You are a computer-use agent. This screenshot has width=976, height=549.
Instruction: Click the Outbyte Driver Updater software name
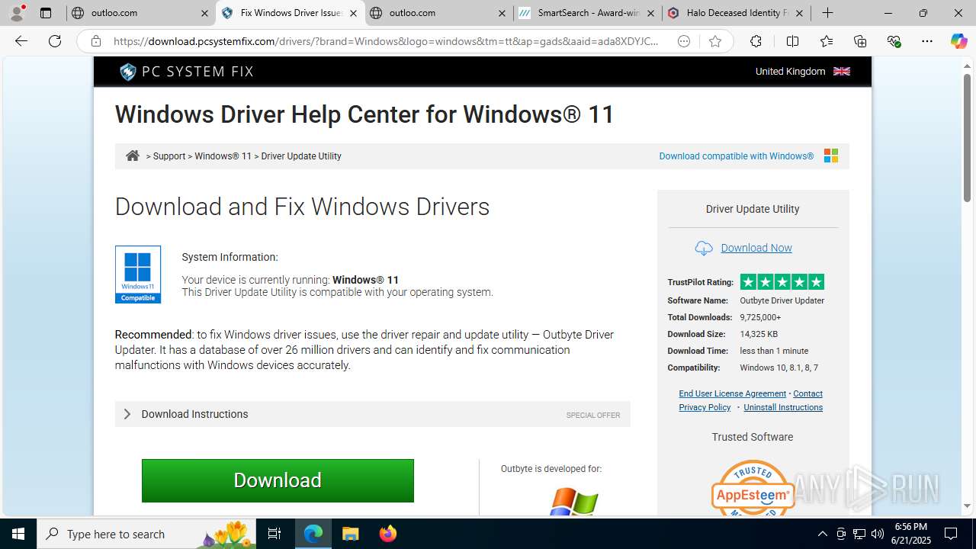(x=782, y=300)
